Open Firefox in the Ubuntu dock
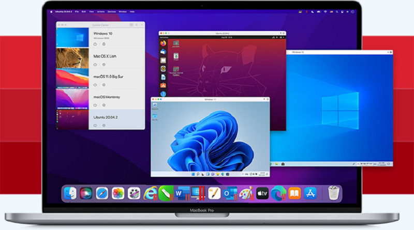Image resolution: width=414 pixels, height=230 pixels. click(x=163, y=43)
